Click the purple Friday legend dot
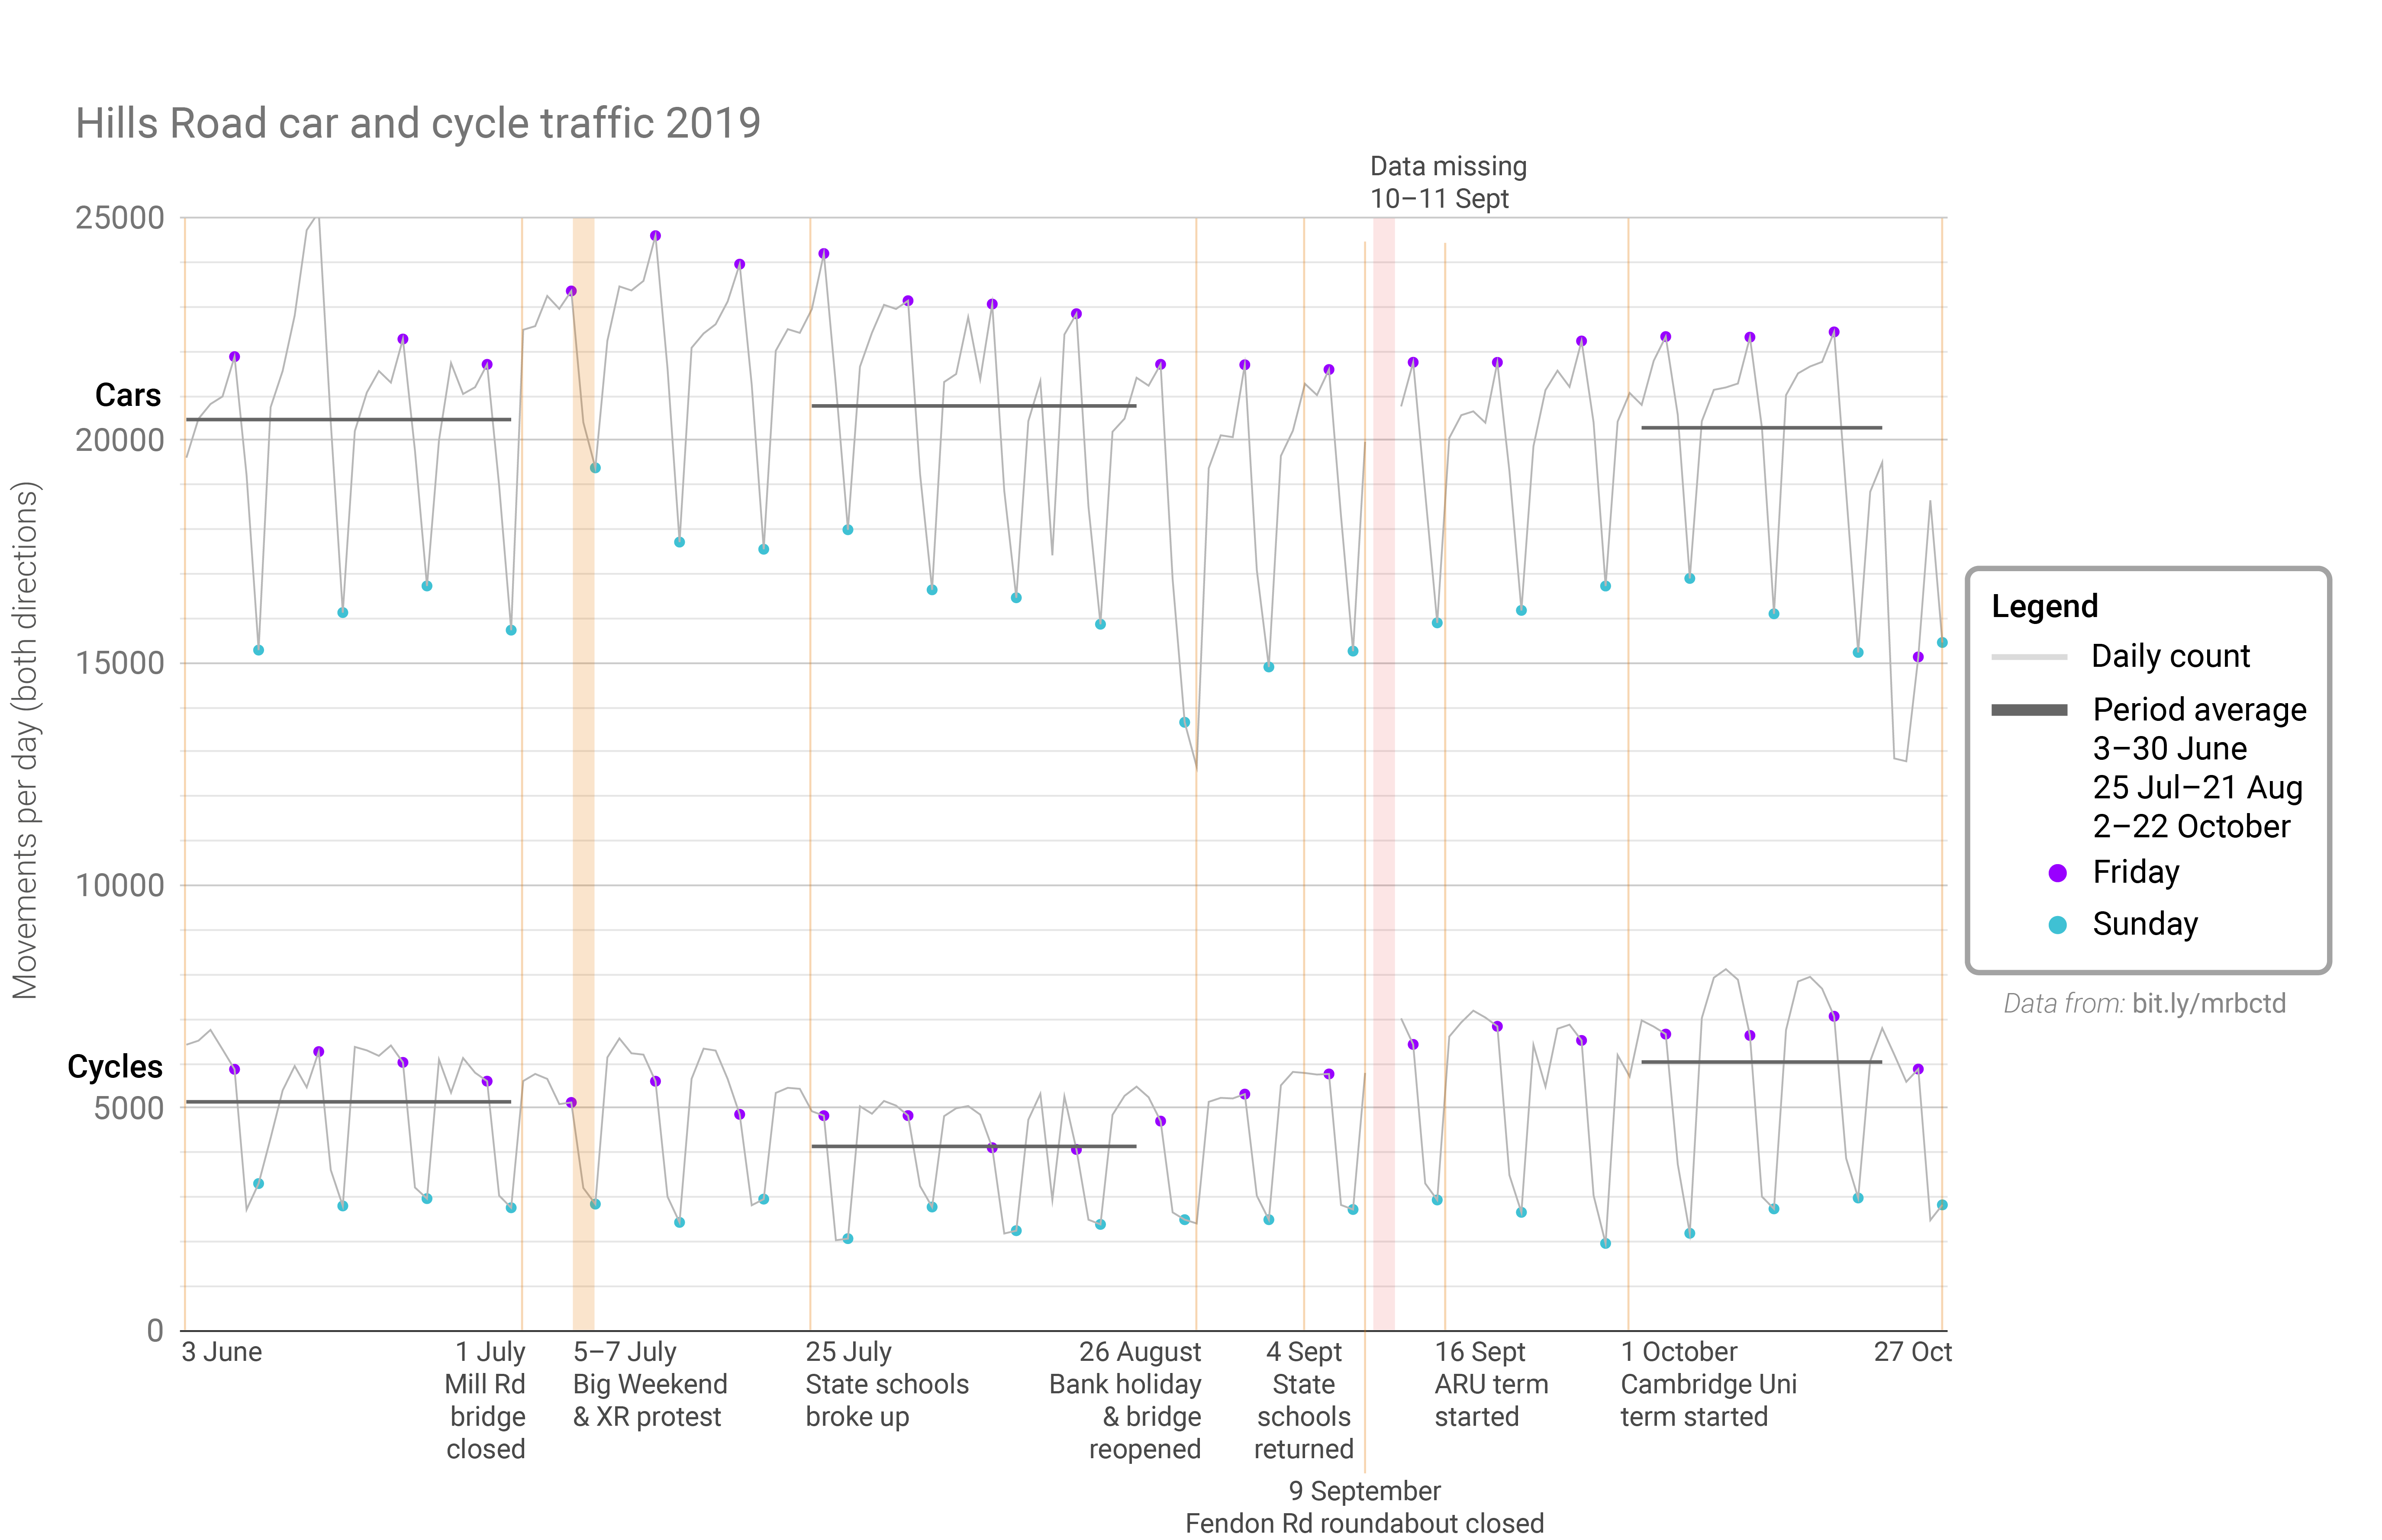2382x1540 pixels. click(2058, 873)
